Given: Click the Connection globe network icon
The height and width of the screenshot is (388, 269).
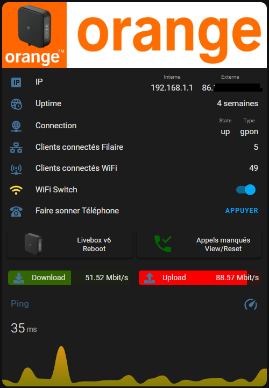Looking at the screenshot, I should click(16, 126).
